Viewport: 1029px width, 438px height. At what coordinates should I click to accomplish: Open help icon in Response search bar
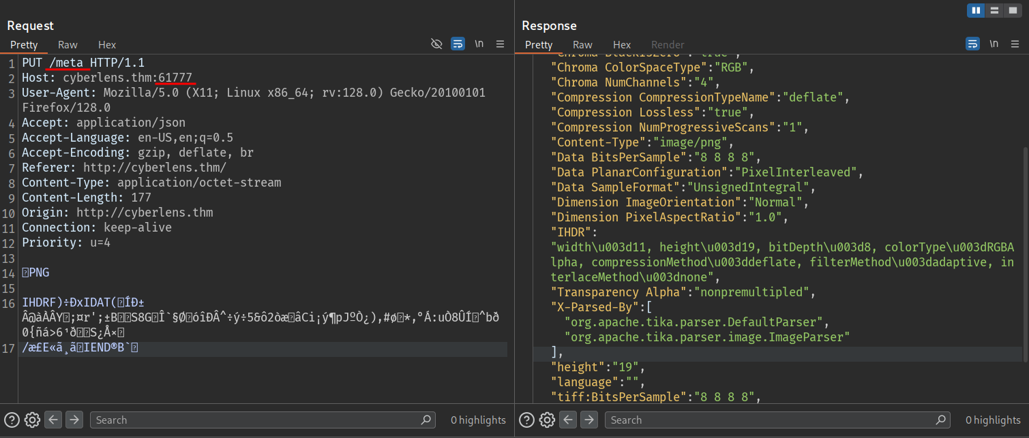tap(527, 420)
